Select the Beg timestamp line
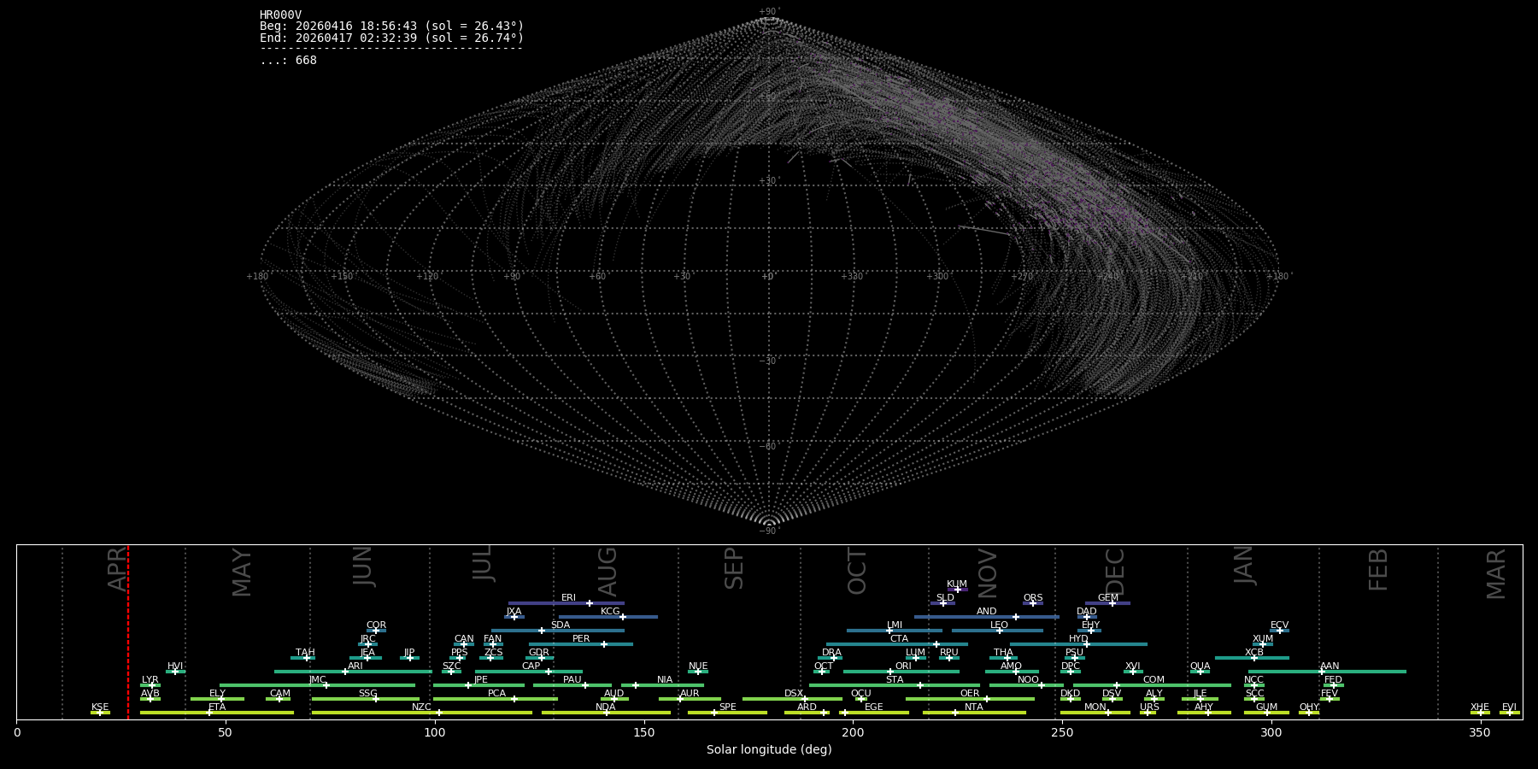 pos(391,26)
